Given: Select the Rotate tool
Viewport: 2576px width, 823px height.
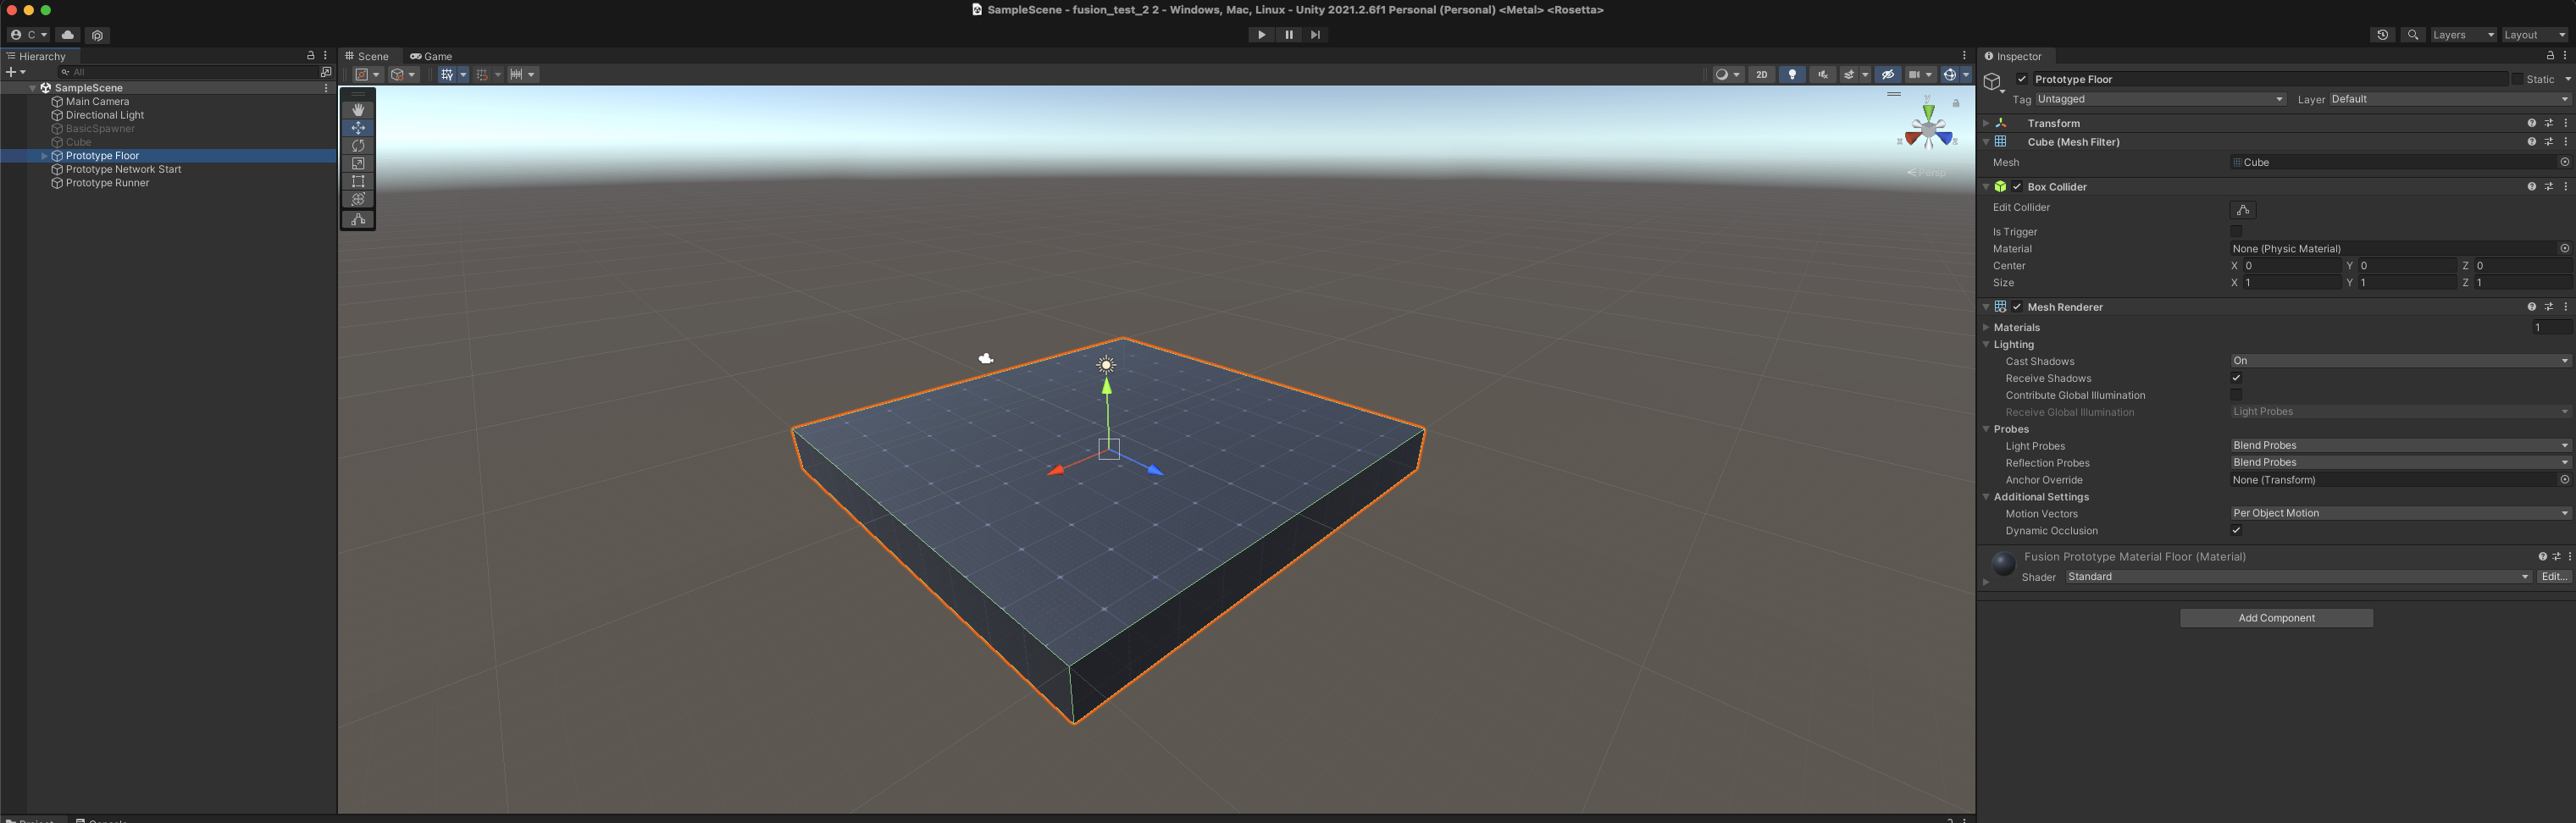Looking at the screenshot, I should (358, 145).
